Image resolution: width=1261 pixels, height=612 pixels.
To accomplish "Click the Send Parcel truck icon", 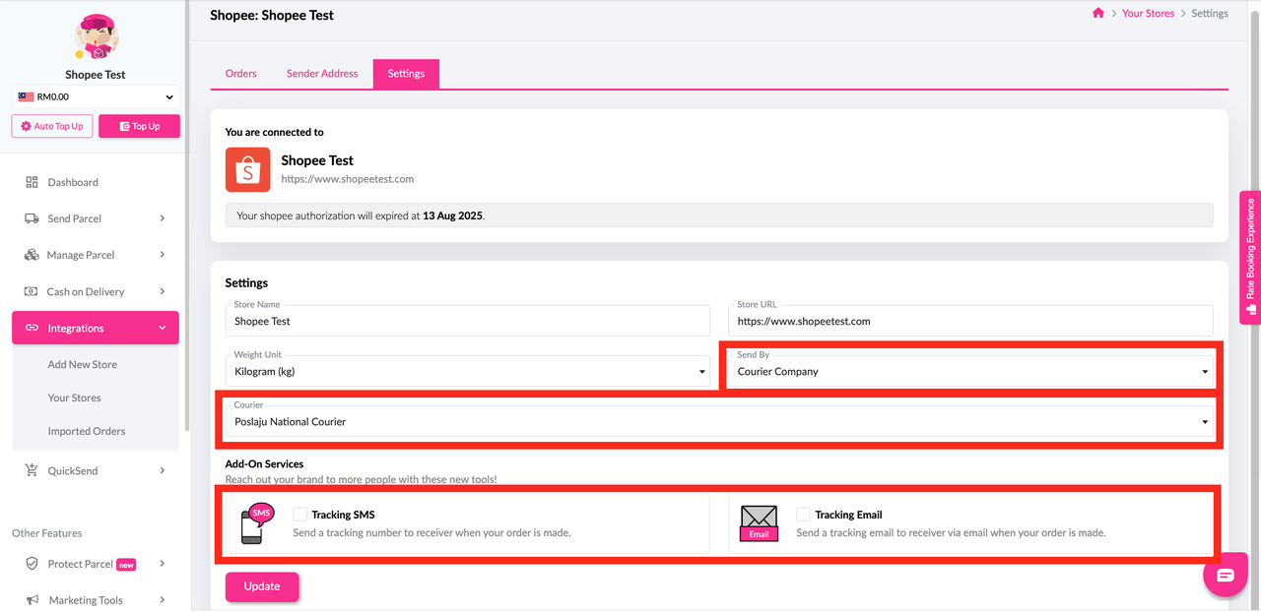I will pyautogui.click(x=32, y=218).
